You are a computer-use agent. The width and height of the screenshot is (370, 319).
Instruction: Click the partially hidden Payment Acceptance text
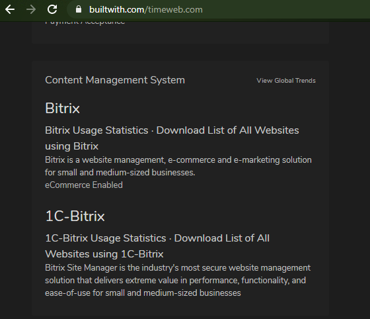coord(85,23)
